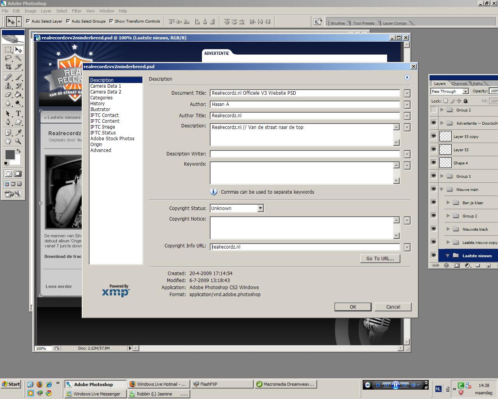Open Document Title field flyout arrow
Viewport: 498px width, 399px height.
(x=407, y=94)
